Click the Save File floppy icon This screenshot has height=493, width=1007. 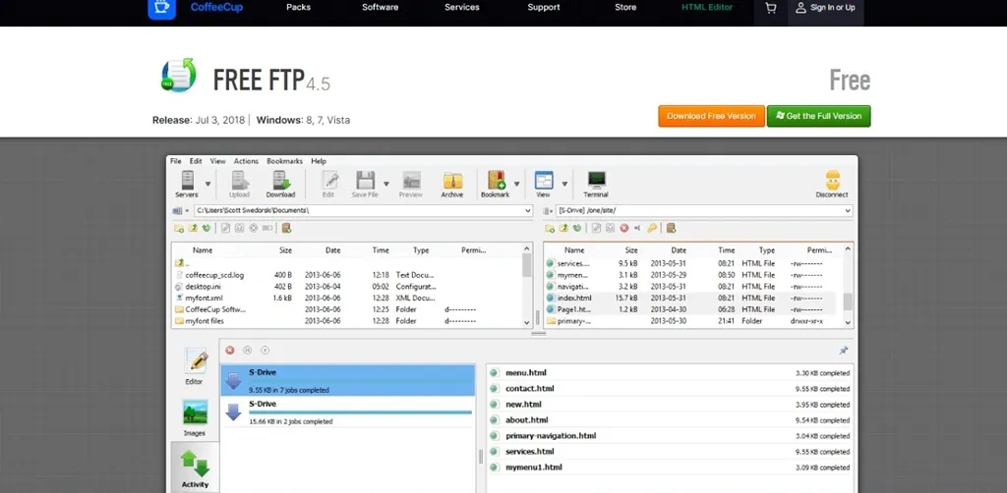click(x=365, y=180)
